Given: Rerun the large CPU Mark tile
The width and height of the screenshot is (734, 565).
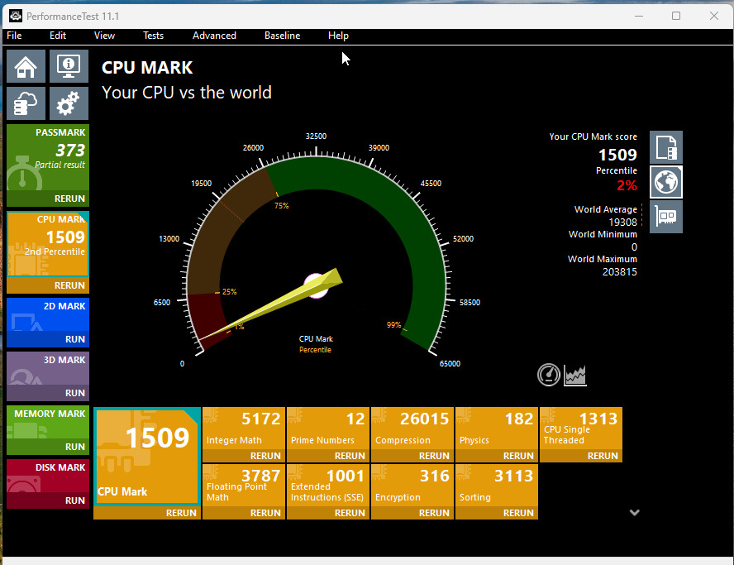Looking at the screenshot, I should (x=147, y=513).
